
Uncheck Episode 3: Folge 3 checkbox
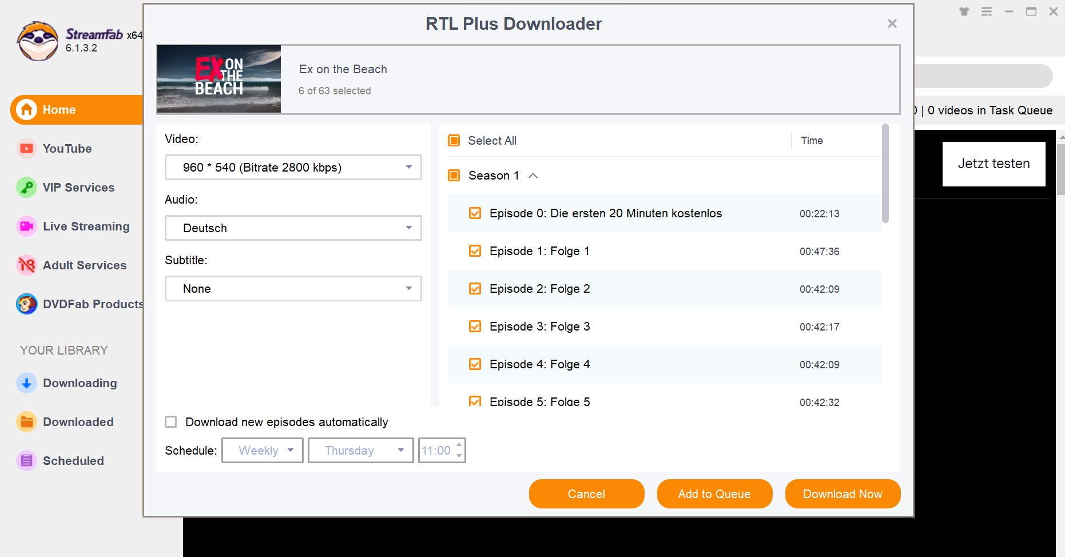tap(475, 327)
